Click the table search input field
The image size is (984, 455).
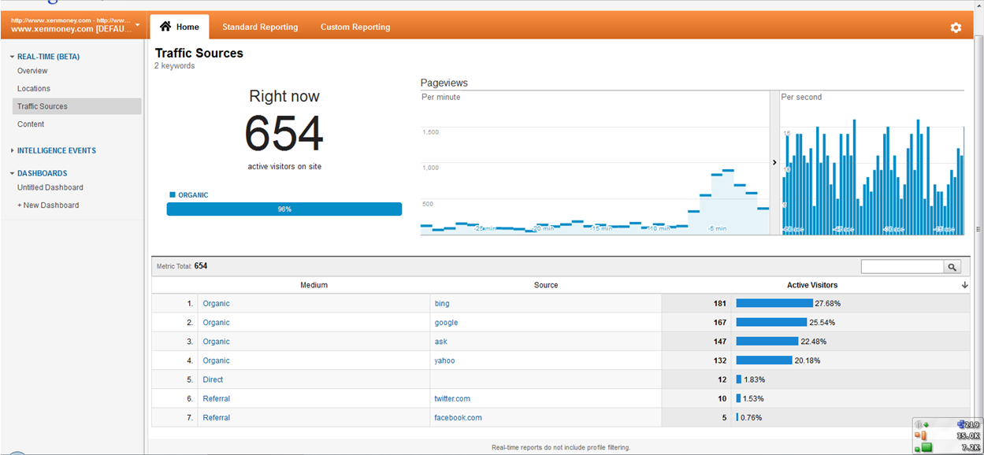902,268
